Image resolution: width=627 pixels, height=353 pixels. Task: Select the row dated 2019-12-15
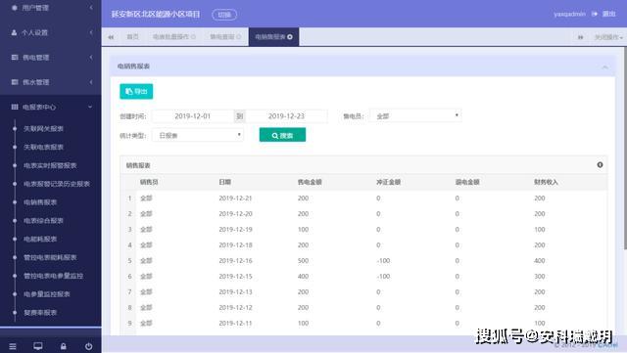click(x=363, y=277)
